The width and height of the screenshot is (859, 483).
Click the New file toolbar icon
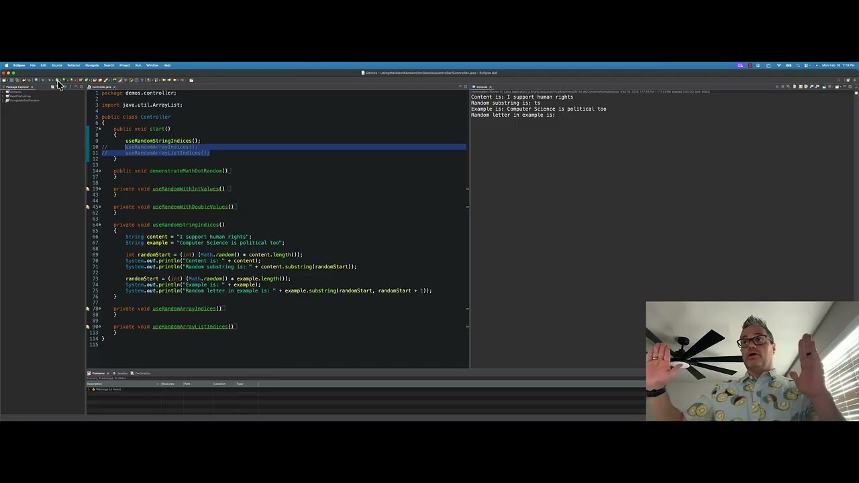tap(4, 80)
